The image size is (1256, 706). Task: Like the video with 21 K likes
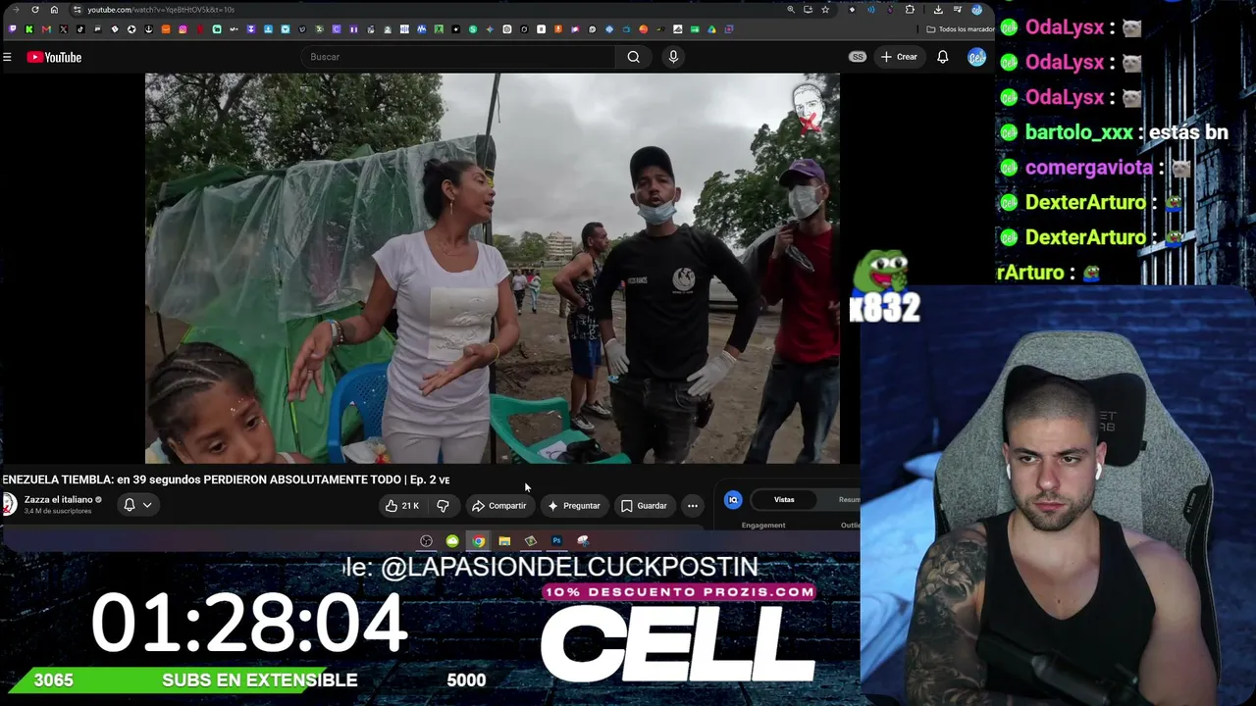pyautogui.click(x=402, y=506)
